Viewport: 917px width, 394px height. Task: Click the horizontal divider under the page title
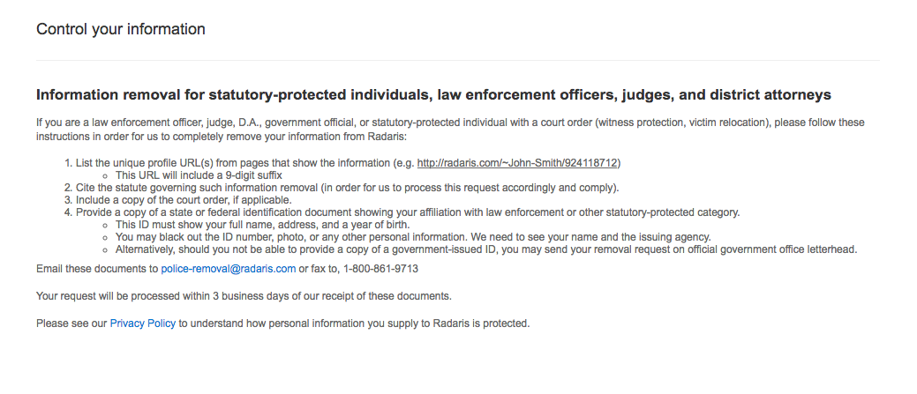[x=457, y=60]
